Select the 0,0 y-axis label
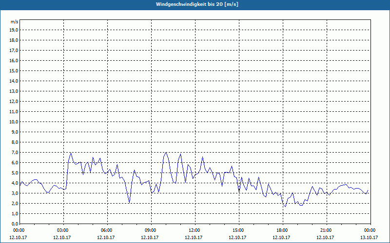The image size is (390, 243). tap(15, 224)
